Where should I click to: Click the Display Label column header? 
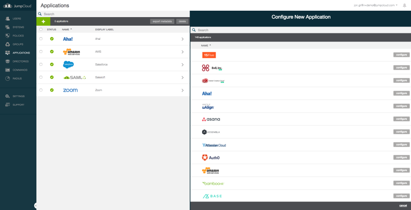pyautogui.click(x=104, y=30)
